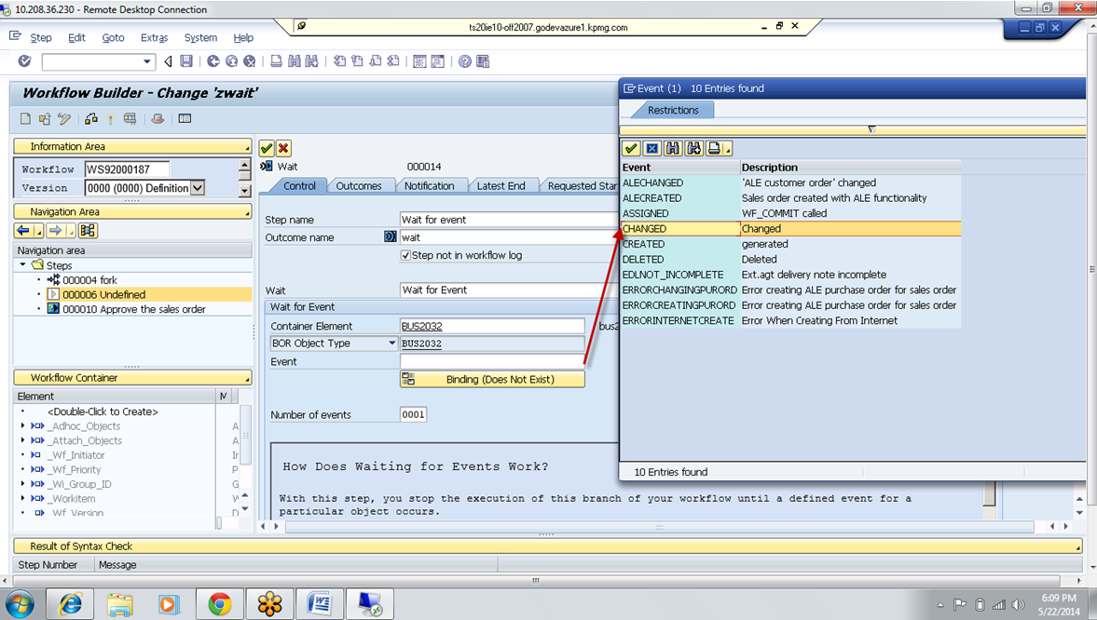Cancel the event popup with the X icon
The height and width of the screenshot is (620, 1097).
coord(651,148)
